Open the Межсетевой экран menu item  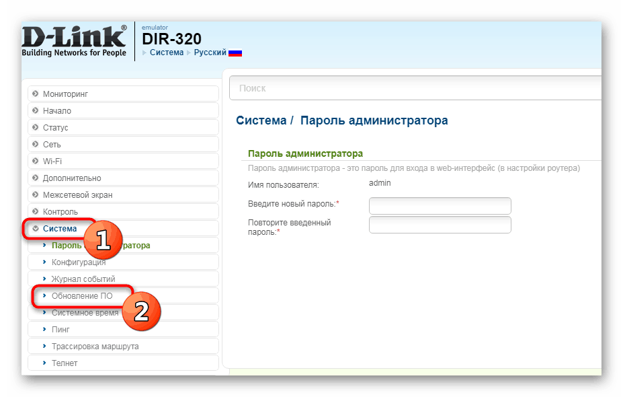123,194
